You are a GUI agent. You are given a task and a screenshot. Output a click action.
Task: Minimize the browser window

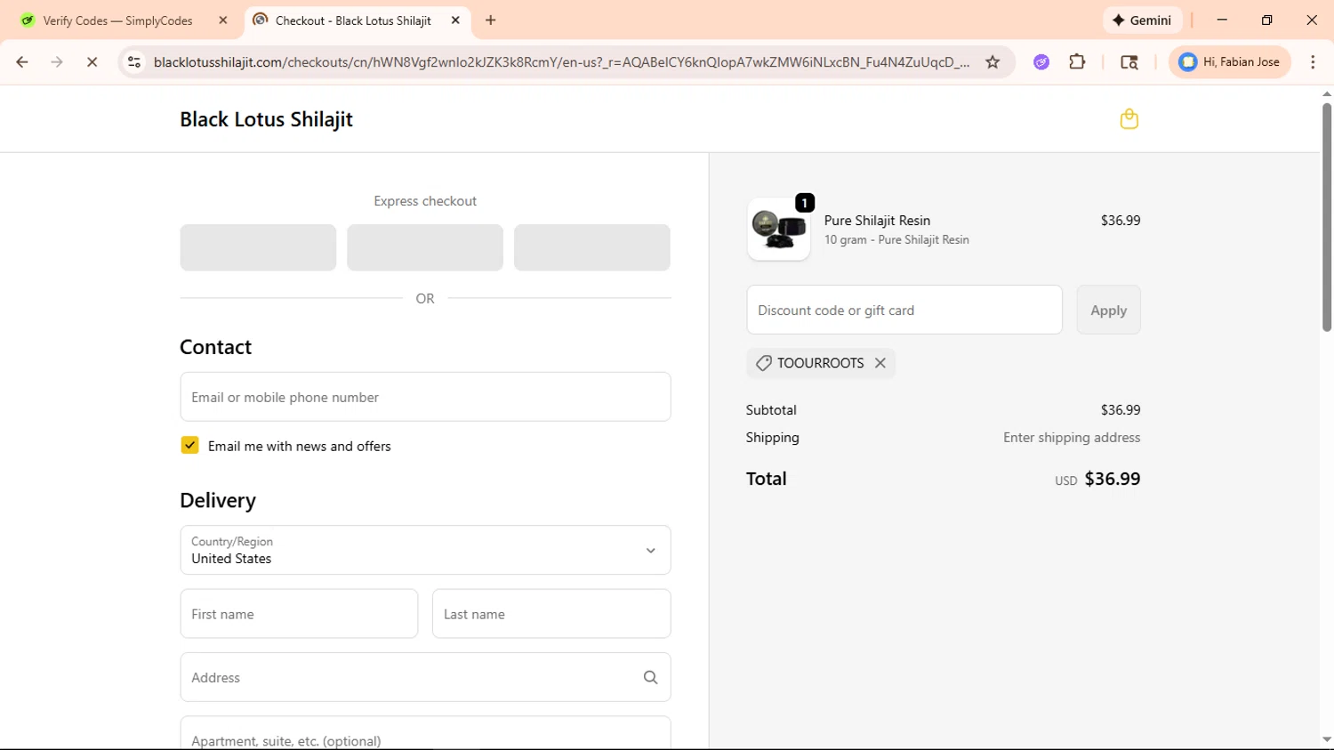[1222, 20]
